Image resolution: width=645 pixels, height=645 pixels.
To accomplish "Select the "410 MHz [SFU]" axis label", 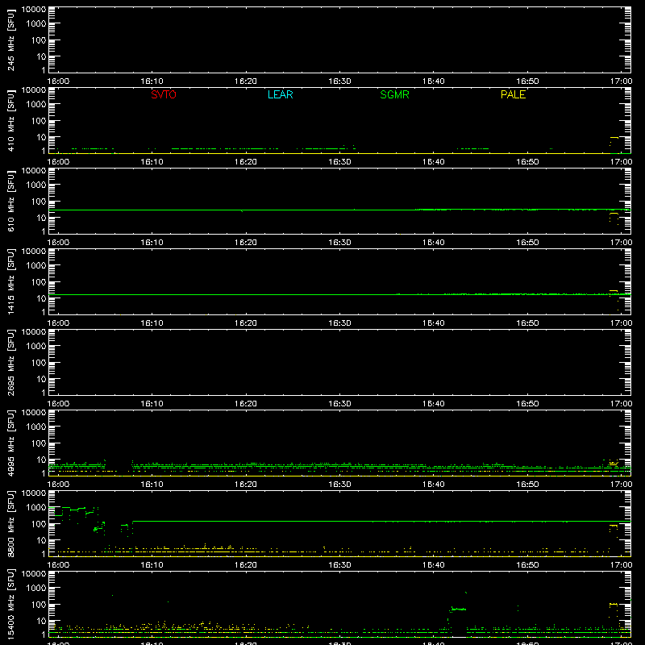I will (10, 120).
